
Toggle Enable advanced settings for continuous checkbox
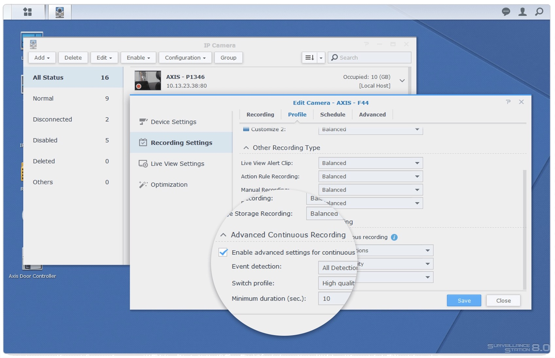click(223, 252)
